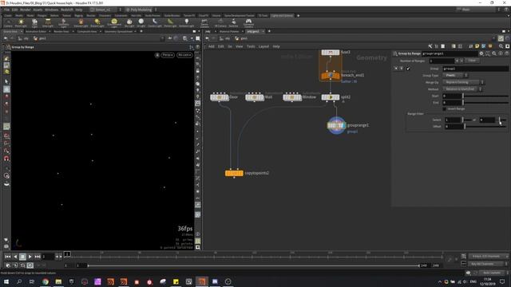The image size is (511, 287).
Task: Jump to last frame
Action: point(38,257)
